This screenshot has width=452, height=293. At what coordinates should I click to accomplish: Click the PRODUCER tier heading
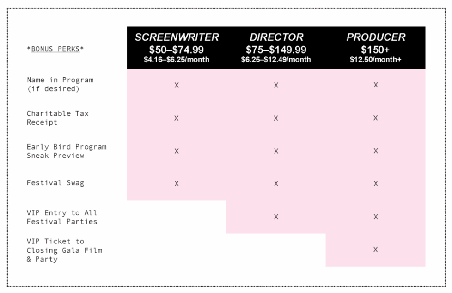click(x=376, y=37)
